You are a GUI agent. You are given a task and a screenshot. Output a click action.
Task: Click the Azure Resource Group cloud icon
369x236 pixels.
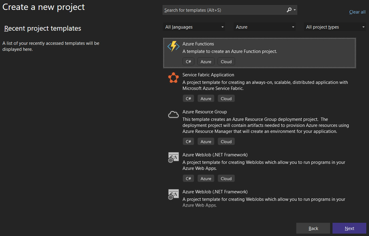(x=173, y=115)
